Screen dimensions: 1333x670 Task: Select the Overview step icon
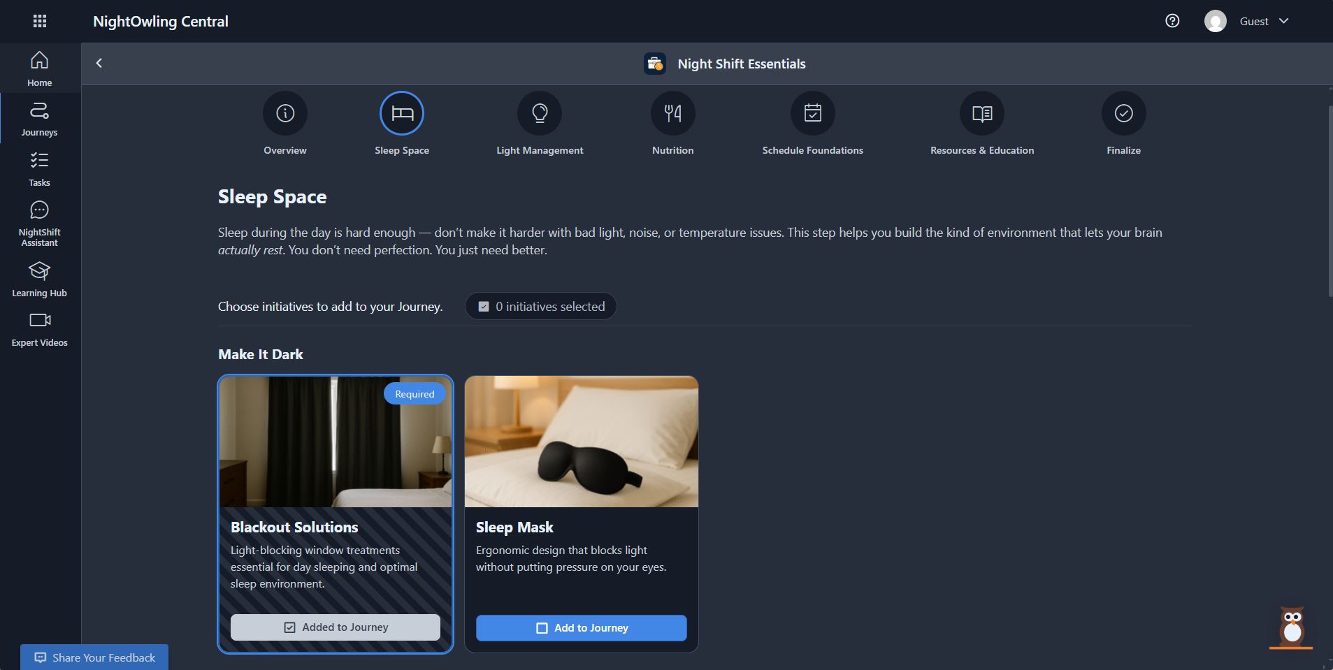285,113
